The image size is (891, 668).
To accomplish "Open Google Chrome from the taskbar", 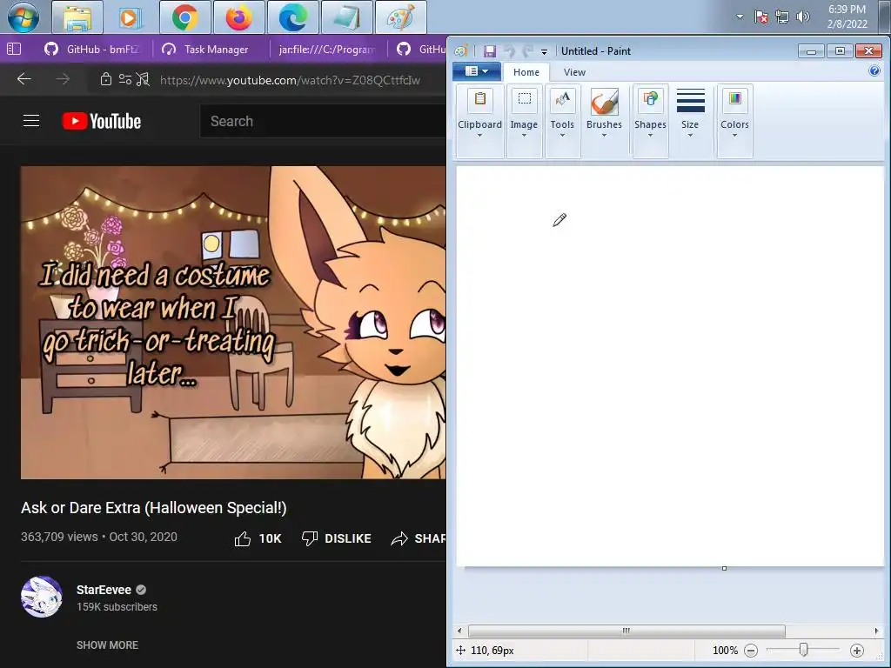I will pyautogui.click(x=184, y=17).
